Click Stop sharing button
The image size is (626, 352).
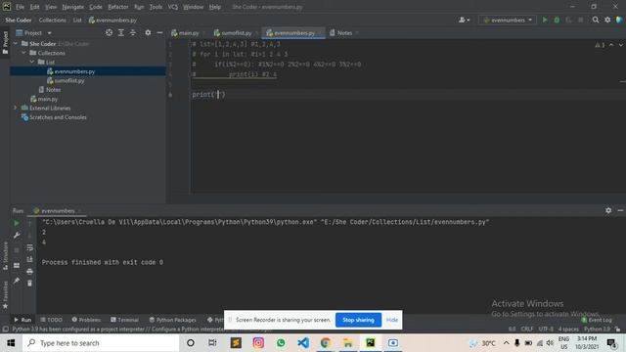[358, 320]
